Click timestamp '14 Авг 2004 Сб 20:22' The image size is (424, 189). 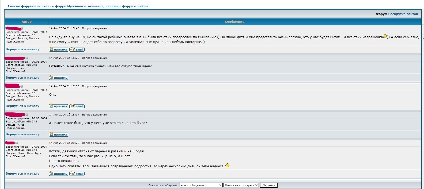pos(64,143)
